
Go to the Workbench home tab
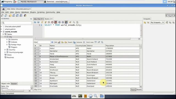(x=3, y=9)
